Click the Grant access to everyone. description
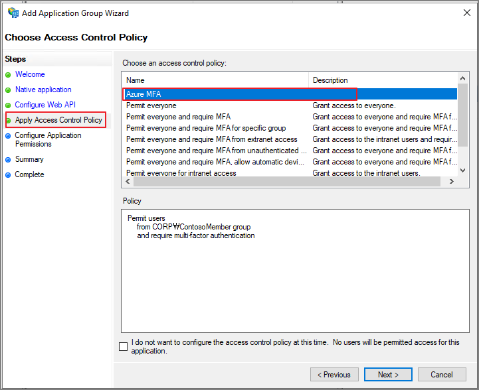Viewport: 479px width, 390px height. 354,105
